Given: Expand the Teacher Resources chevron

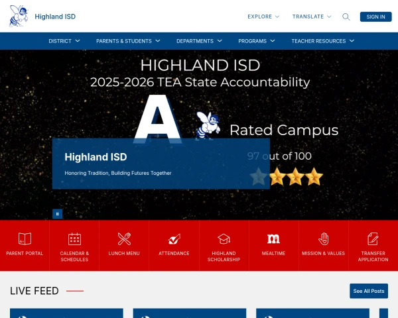Looking at the screenshot, I should (x=352, y=41).
